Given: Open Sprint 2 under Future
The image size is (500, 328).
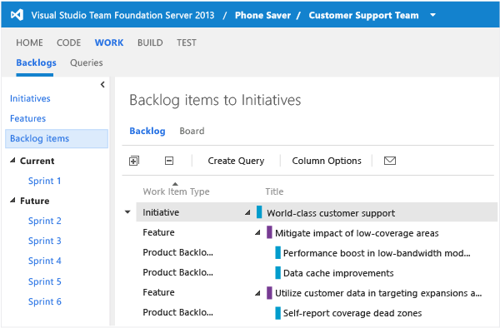Looking at the screenshot, I should click(45, 221).
